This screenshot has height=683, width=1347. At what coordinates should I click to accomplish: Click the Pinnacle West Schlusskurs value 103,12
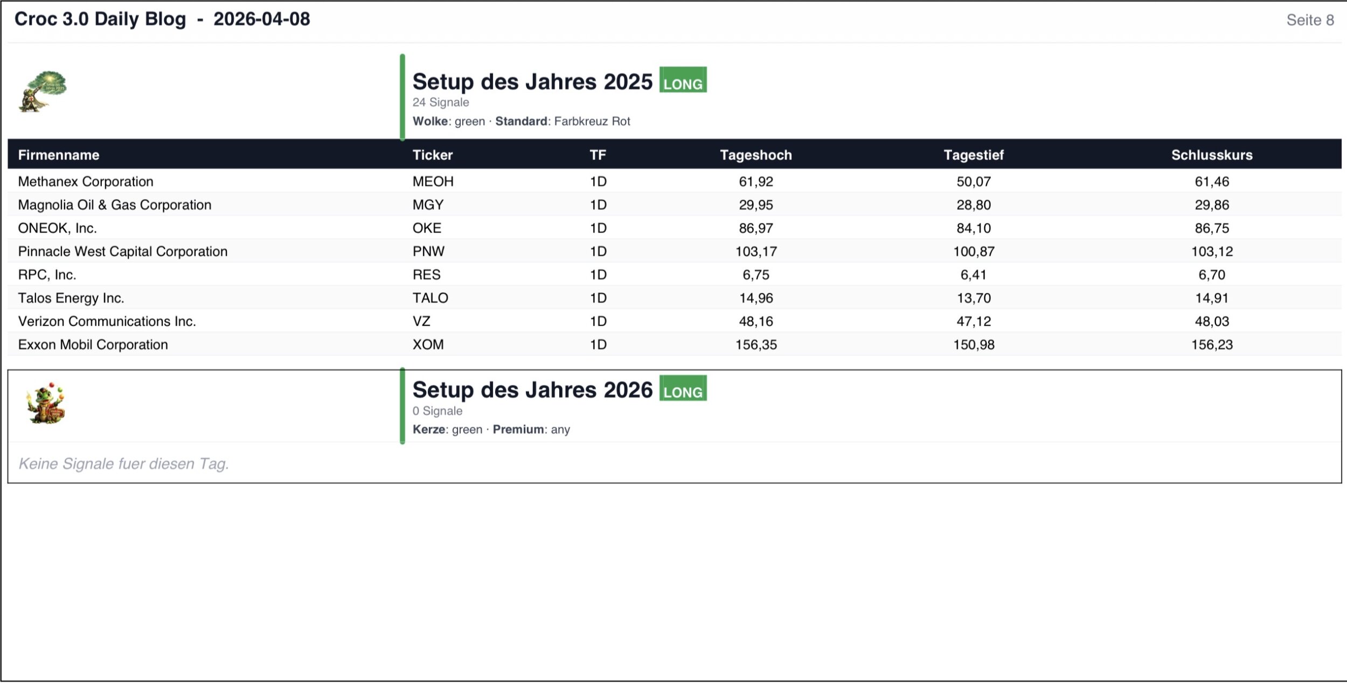pos(1211,251)
